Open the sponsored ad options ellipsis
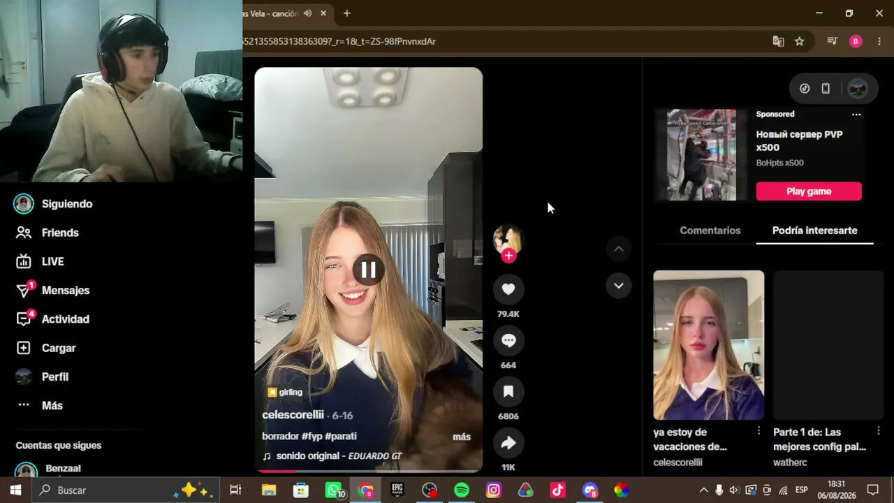Image resolution: width=894 pixels, height=503 pixels. (856, 114)
